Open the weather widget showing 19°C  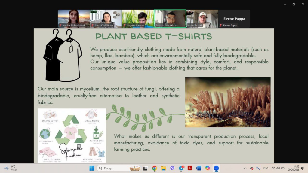coord(11,168)
